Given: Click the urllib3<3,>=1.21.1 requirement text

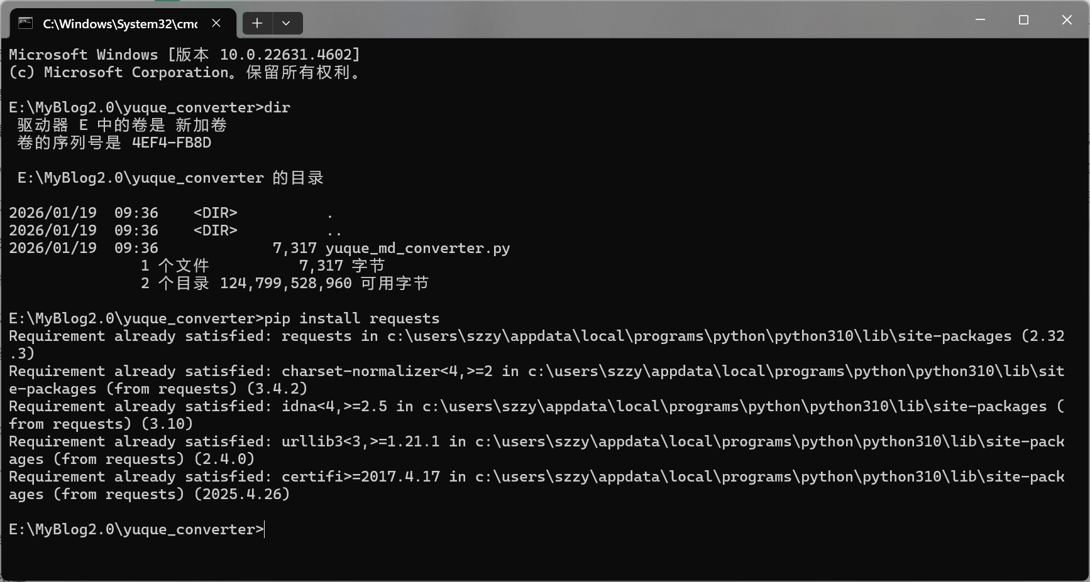Looking at the screenshot, I should pos(360,441).
